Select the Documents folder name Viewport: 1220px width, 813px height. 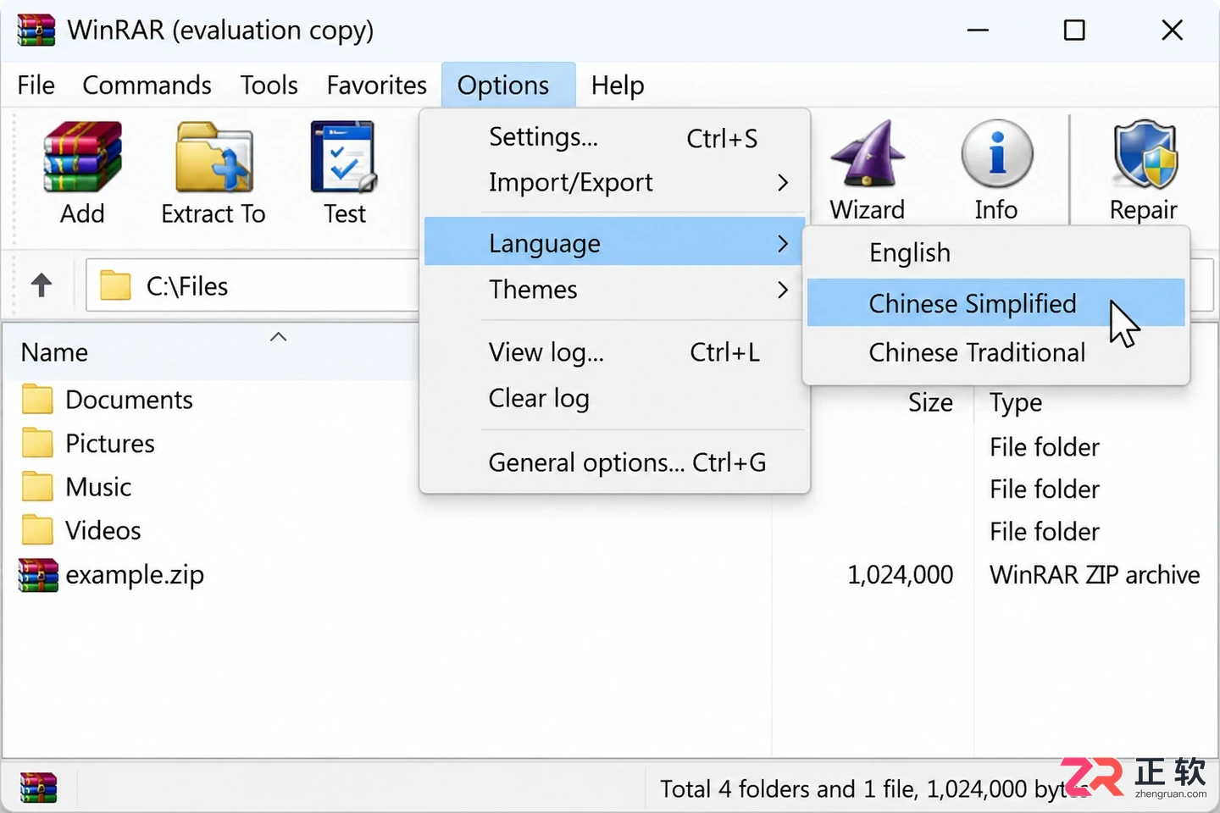[129, 400]
